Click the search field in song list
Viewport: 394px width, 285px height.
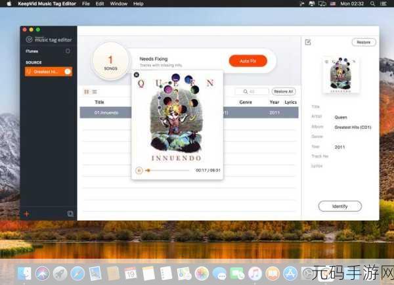click(252, 91)
